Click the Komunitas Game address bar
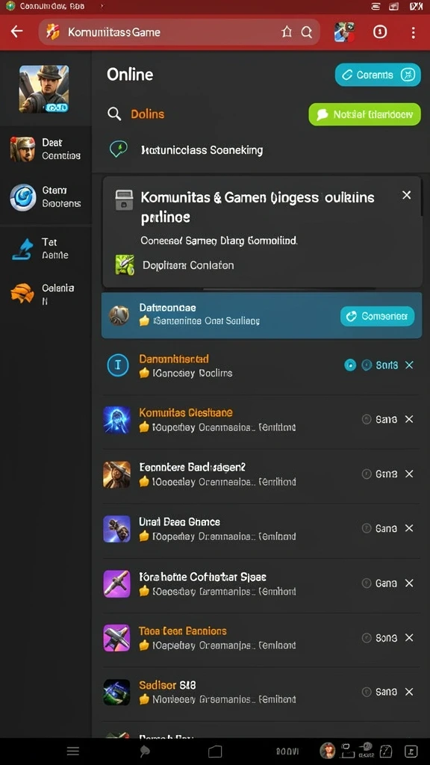This screenshot has height=765, width=430. coord(179,32)
